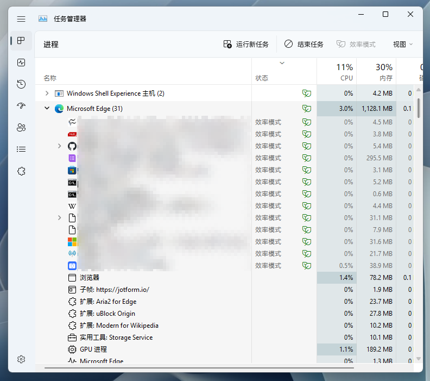Click the 任务管理器 title bar app icon
This screenshot has width=430, height=381.
pyautogui.click(x=43, y=18)
